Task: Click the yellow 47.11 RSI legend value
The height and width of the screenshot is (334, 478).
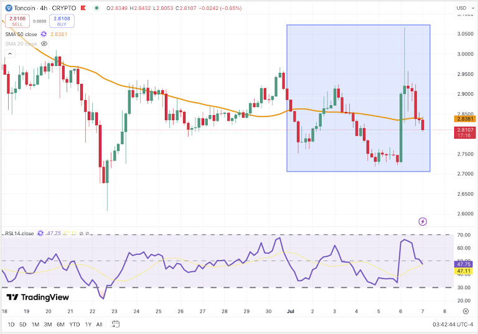Action: [x=70, y=233]
